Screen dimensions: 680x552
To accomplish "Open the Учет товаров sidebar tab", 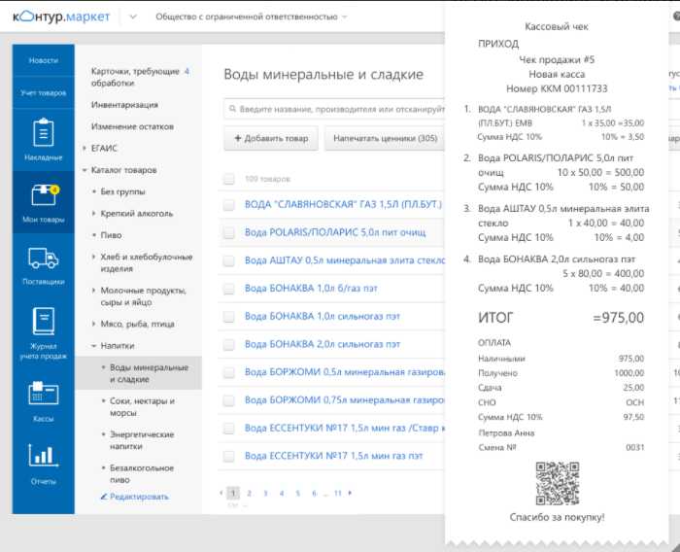I will click(x=44, y=92).
